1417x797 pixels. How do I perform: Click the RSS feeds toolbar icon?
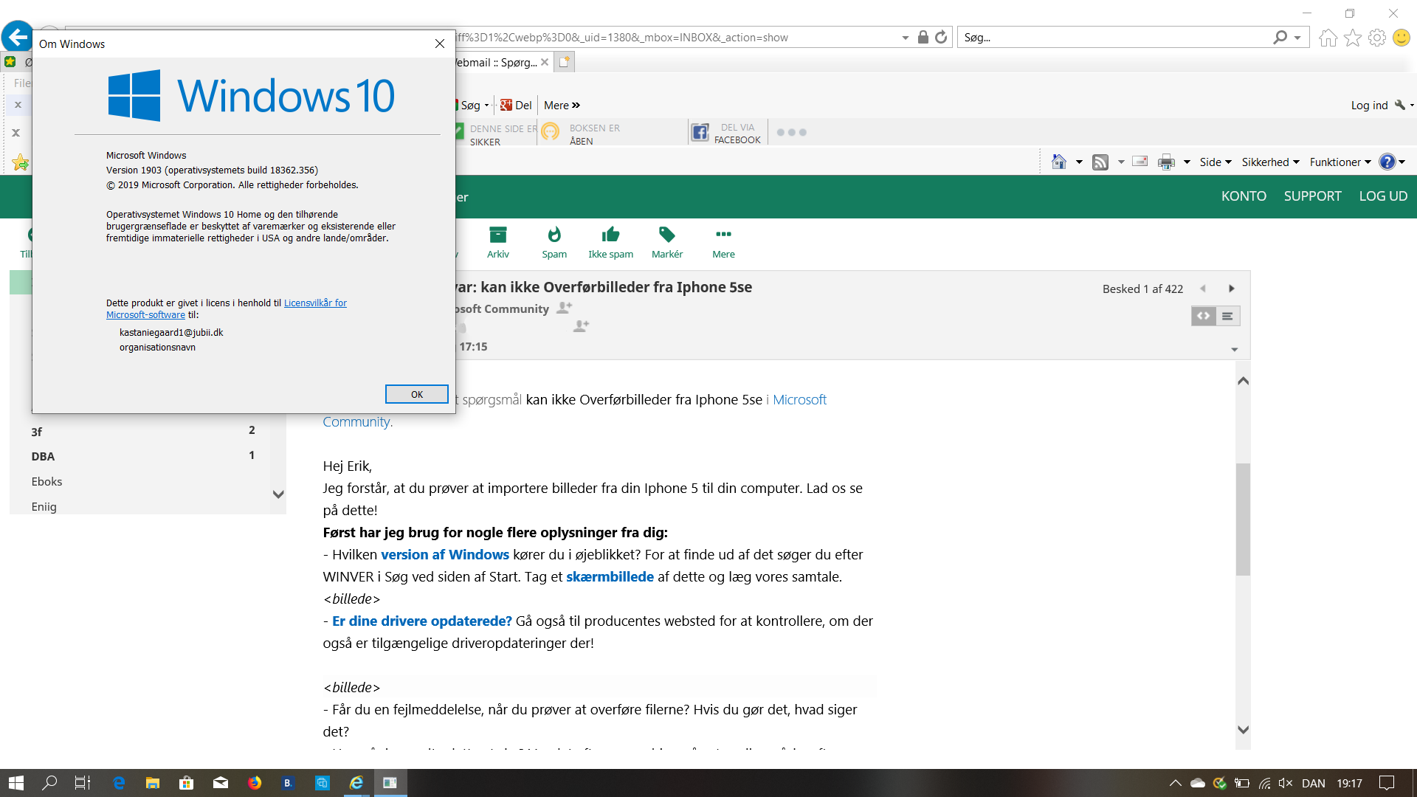click(x=1100, y=162)
